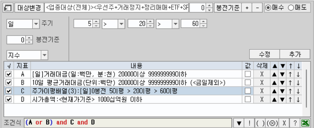The image size is (314, 128).
Task: Select the 매도 radio button
Action: [x=297, y=8]
